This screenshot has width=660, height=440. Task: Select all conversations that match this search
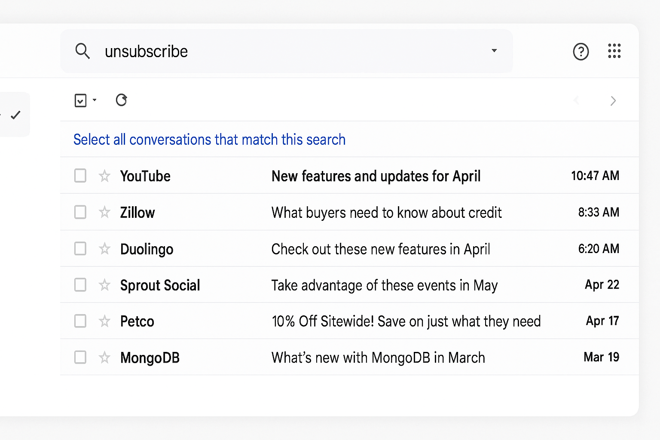209,140
